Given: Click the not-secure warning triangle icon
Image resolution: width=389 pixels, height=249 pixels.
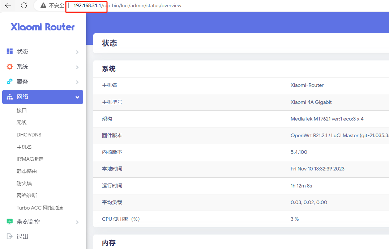Looking at the screenshot, I should coord(43,5).
